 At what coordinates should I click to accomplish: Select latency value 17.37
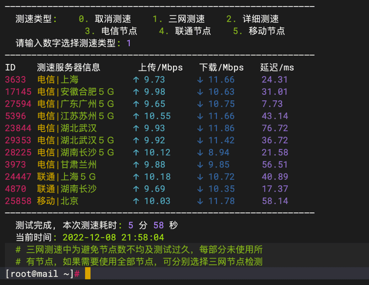pos(275,189)
